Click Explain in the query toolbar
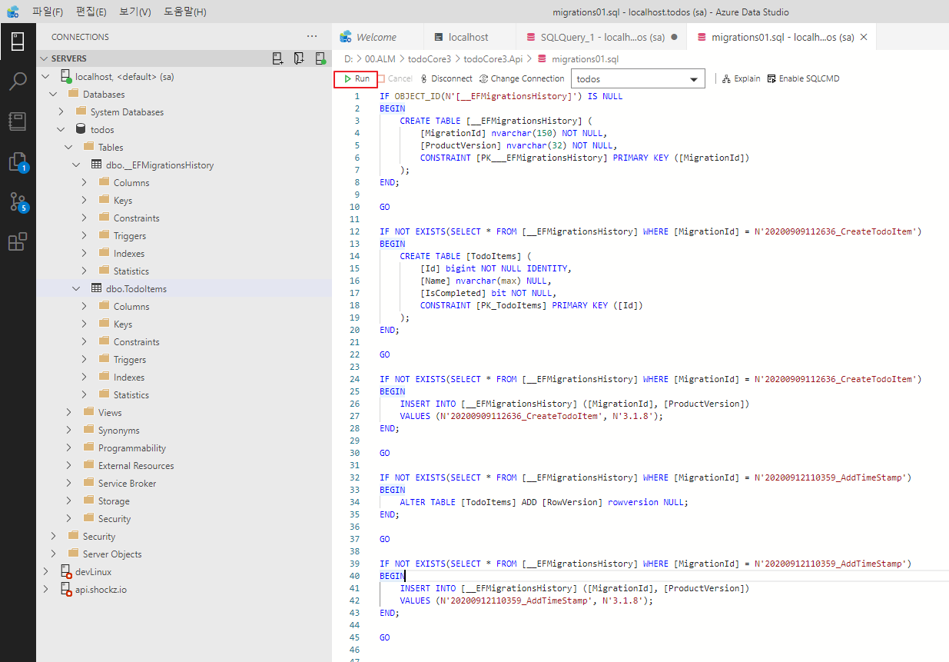 [x=741, y=78]
